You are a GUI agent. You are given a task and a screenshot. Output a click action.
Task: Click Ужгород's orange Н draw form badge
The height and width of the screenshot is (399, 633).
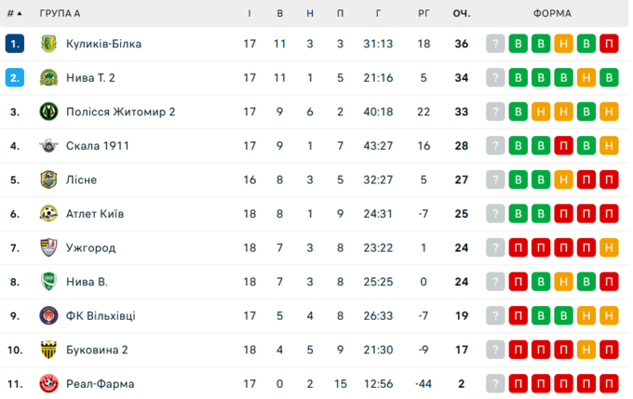[x=609, y=247]
